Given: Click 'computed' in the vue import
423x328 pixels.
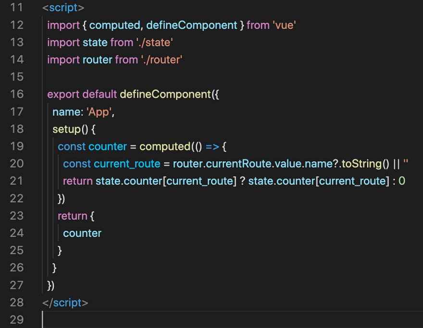Looking at the screenshot, I should click(x=114, y=25).
